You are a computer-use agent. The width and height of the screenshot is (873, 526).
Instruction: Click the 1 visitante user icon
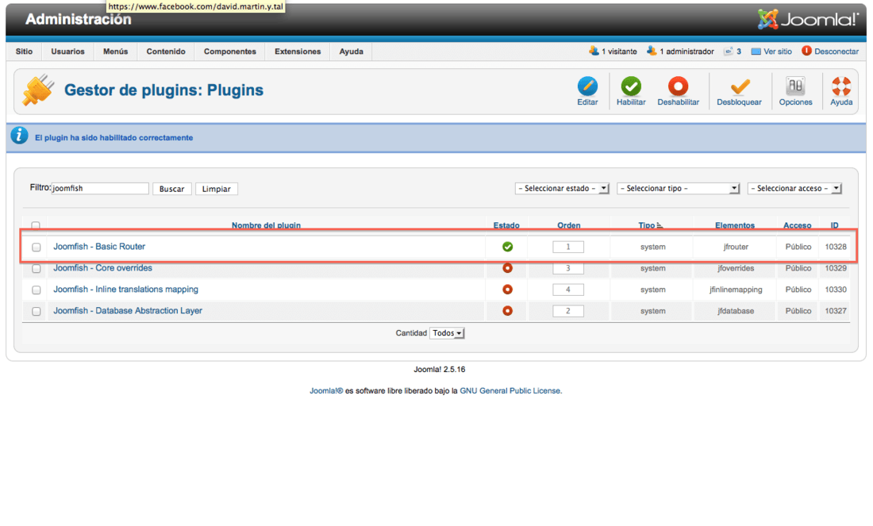coord(594,51)
